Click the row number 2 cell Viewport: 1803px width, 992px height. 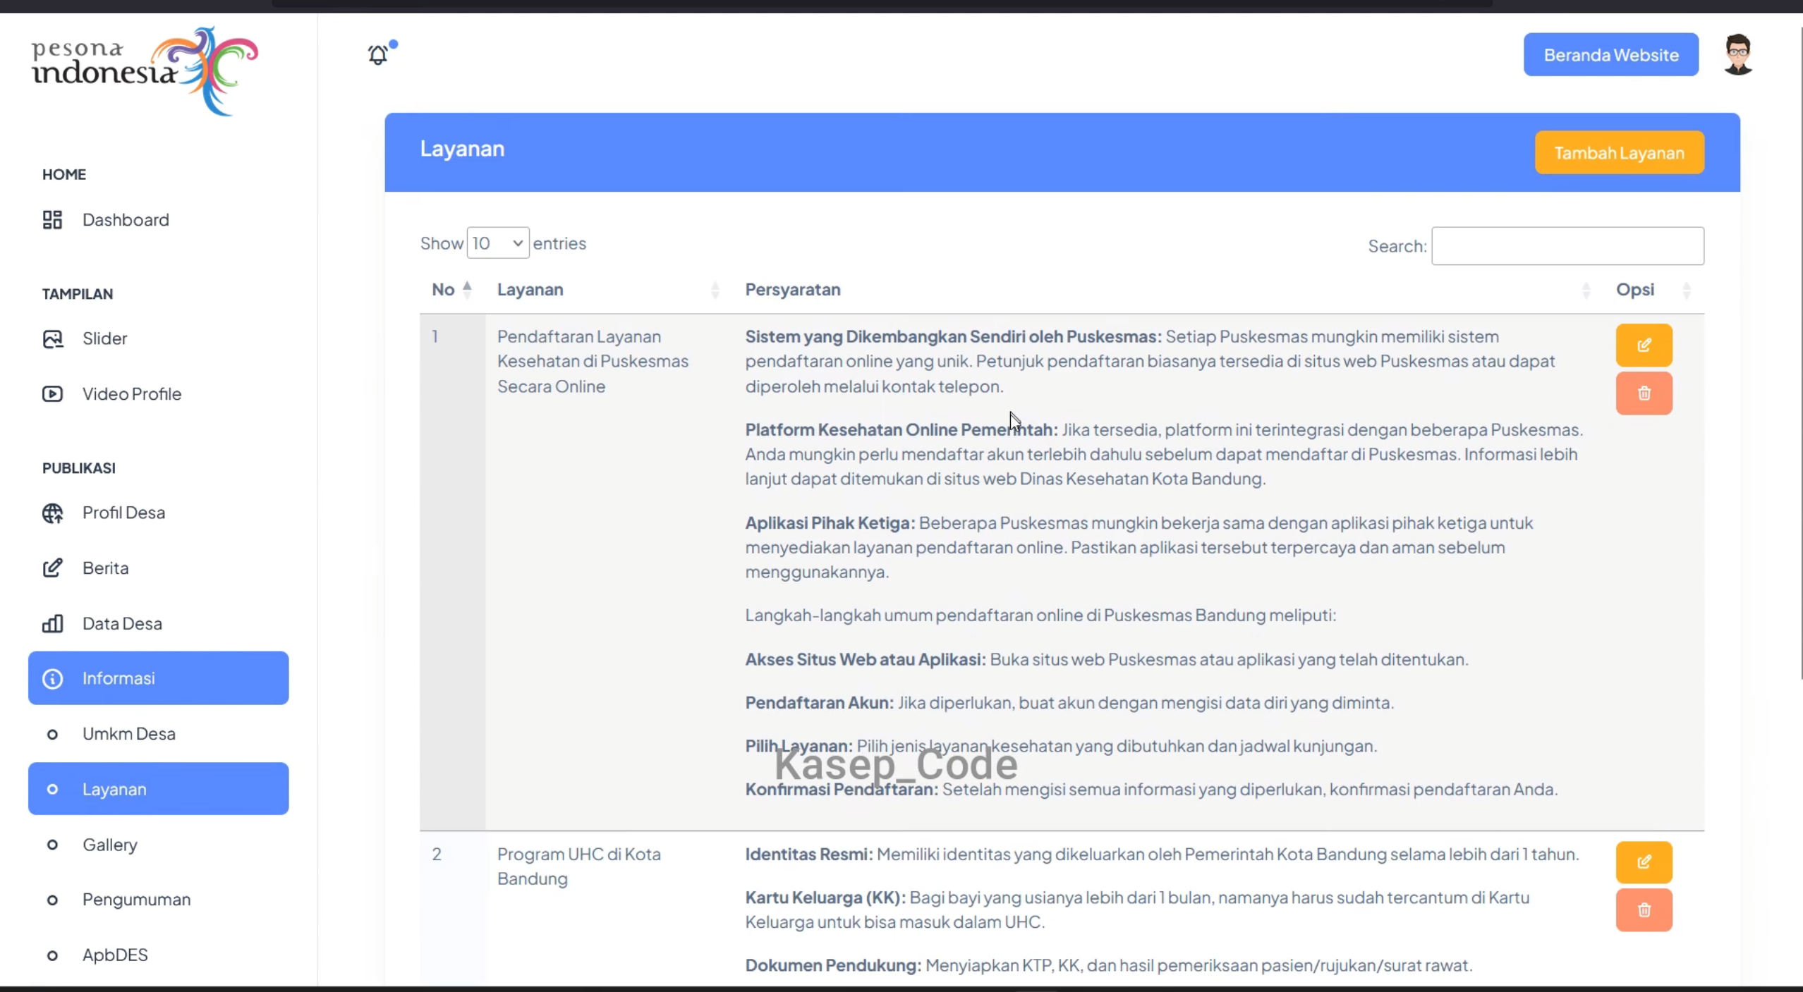pyautogui.click(x=452, y=910)
